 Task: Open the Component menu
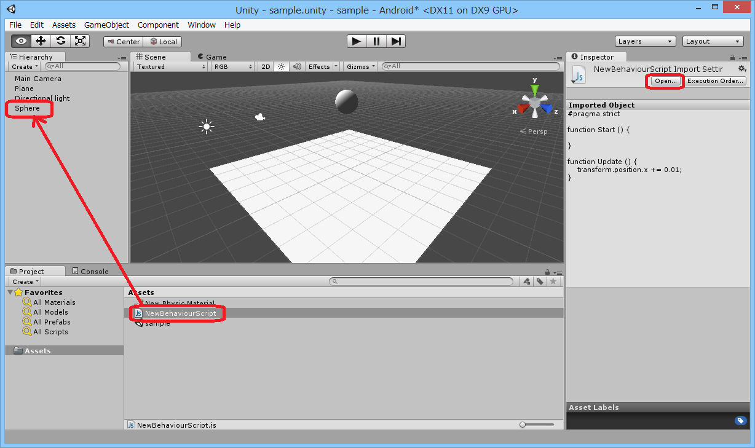coord(158,25)
